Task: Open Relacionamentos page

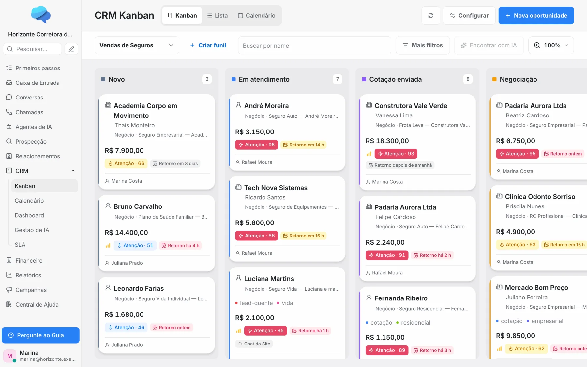Action: tap(40, 156)
